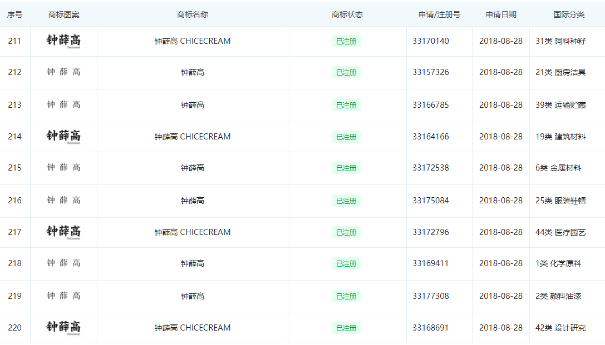The width and height of the screenshot is (605, 345).
Task: Click the bold 钟薛高 logo in row 217
Action: 63,232
